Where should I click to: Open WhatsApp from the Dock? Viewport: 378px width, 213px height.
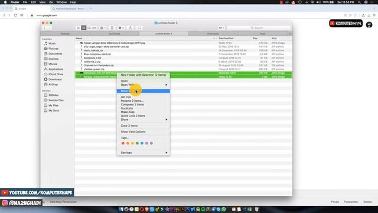tap(223, 209)
